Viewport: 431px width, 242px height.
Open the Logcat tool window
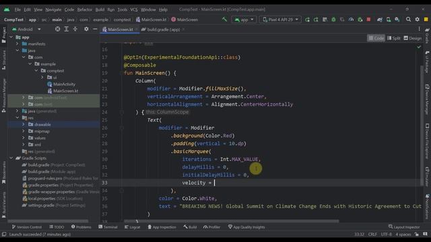[132, 227]
